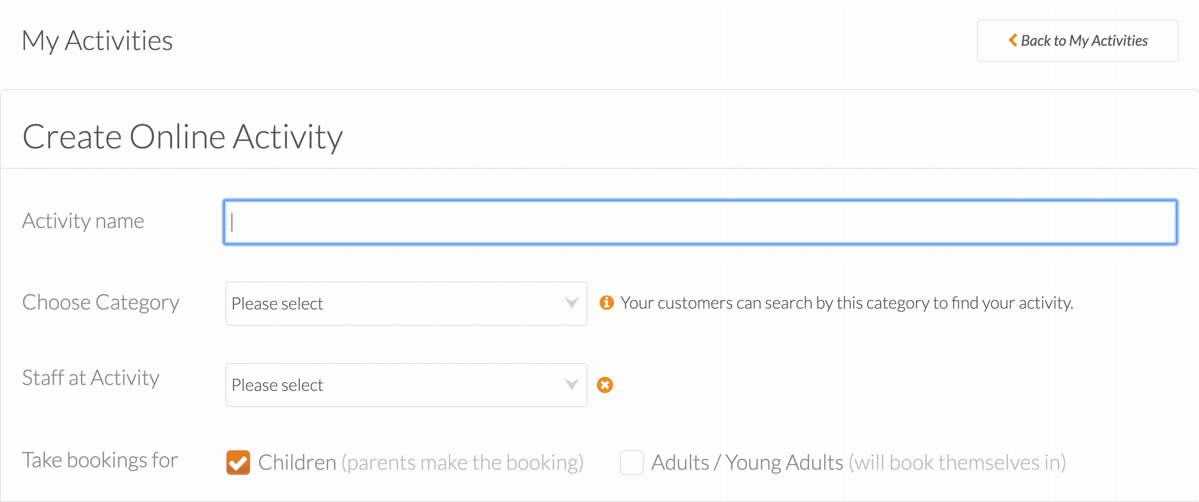
Task: Click the Create Online Activity heading
Action: 182,137
